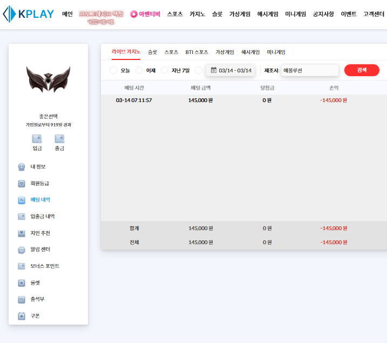Select the 오늘 radio button
This screenshot has height=343, width=387.
[x=113, y=70]
